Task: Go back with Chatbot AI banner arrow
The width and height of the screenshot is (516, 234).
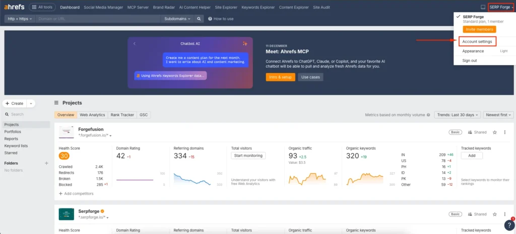Action: tap(135, 44)
